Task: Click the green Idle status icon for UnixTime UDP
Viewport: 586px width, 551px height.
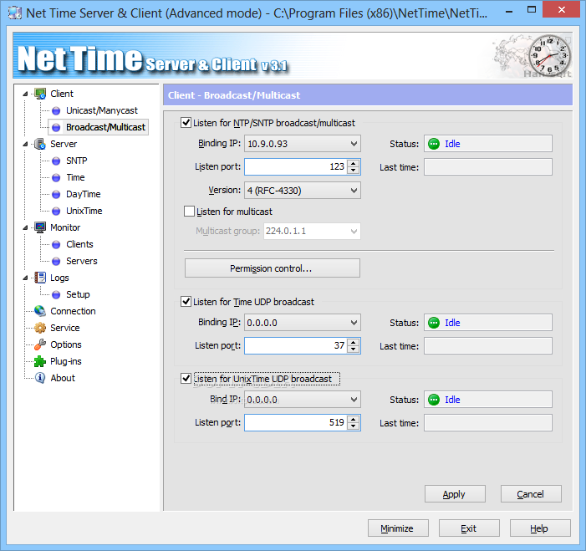Action: [434, 400]
